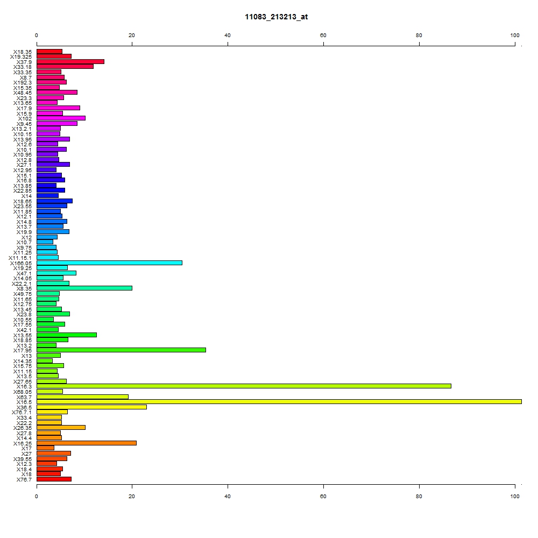Click the X10.95 row label
Screen dimensions: 538x538
click(23, 154)
